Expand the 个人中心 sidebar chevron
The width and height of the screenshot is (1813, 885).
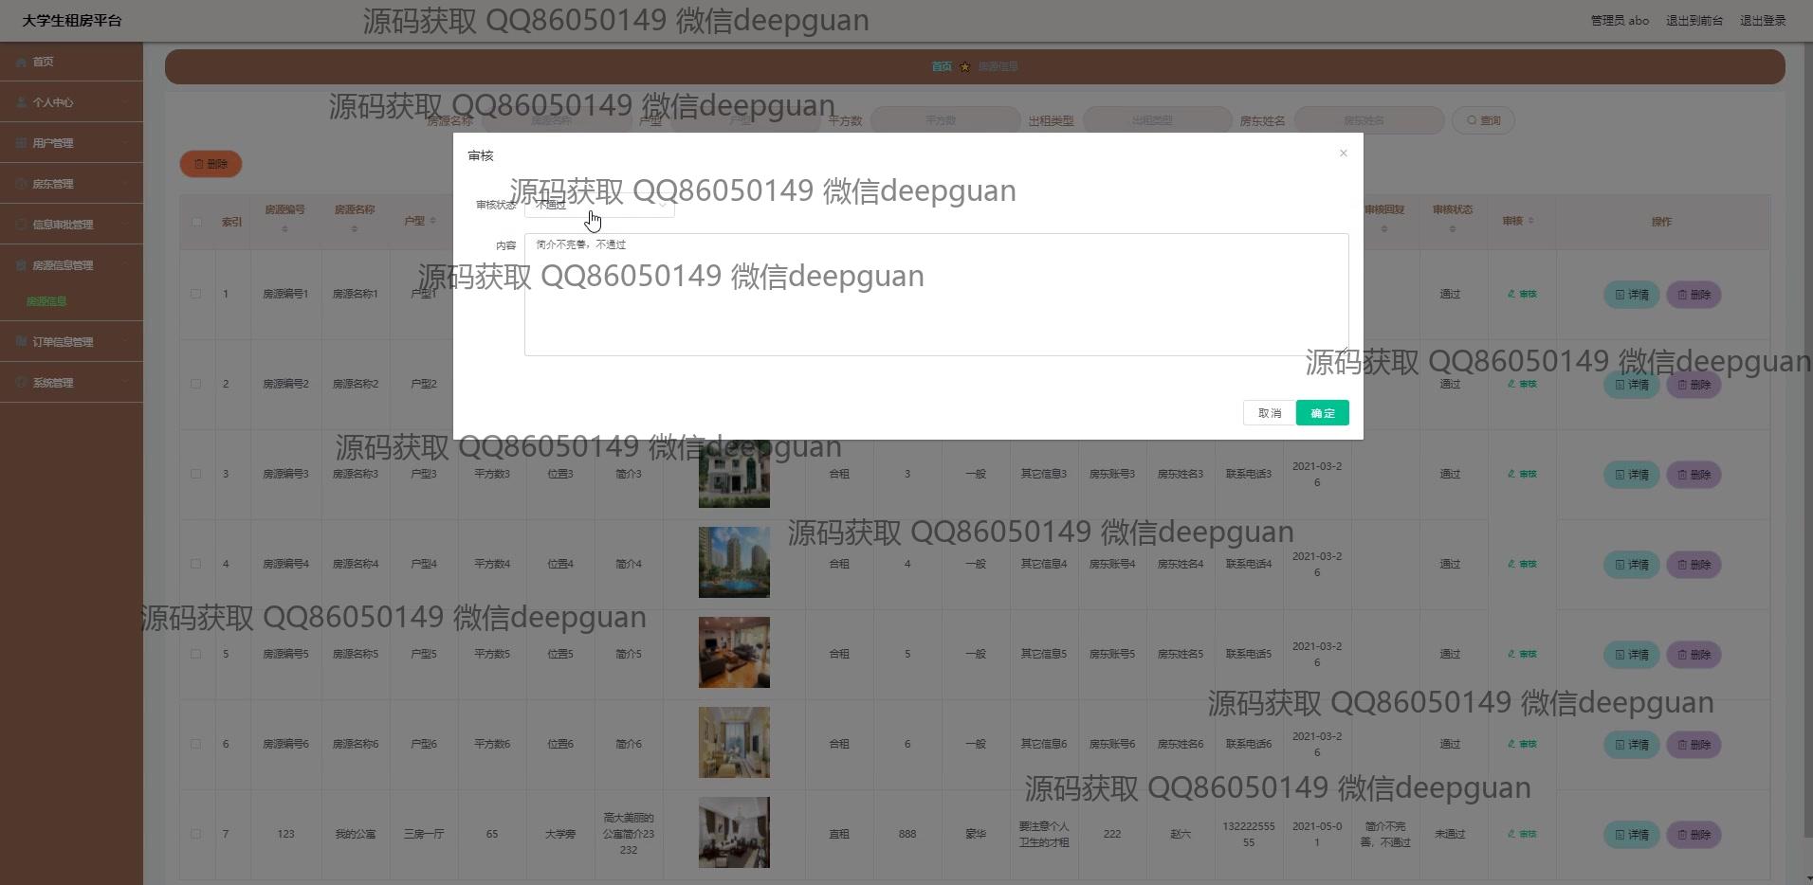(x=125, y=102)
